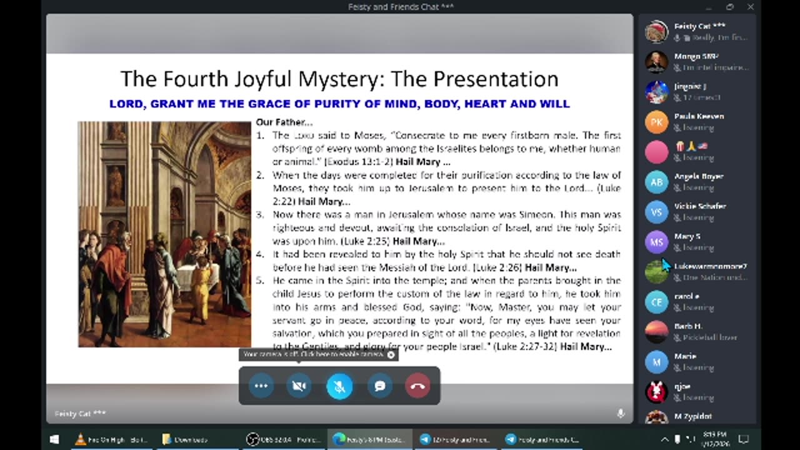Select Jingoist J participant avatar
This screenshot has width=800, height=450.
pyautogui.click(x=656, y=92)
